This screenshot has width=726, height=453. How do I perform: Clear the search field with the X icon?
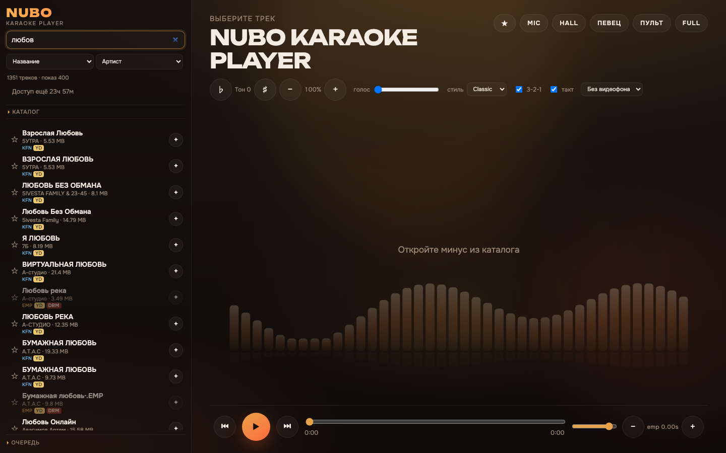(175, 40)
